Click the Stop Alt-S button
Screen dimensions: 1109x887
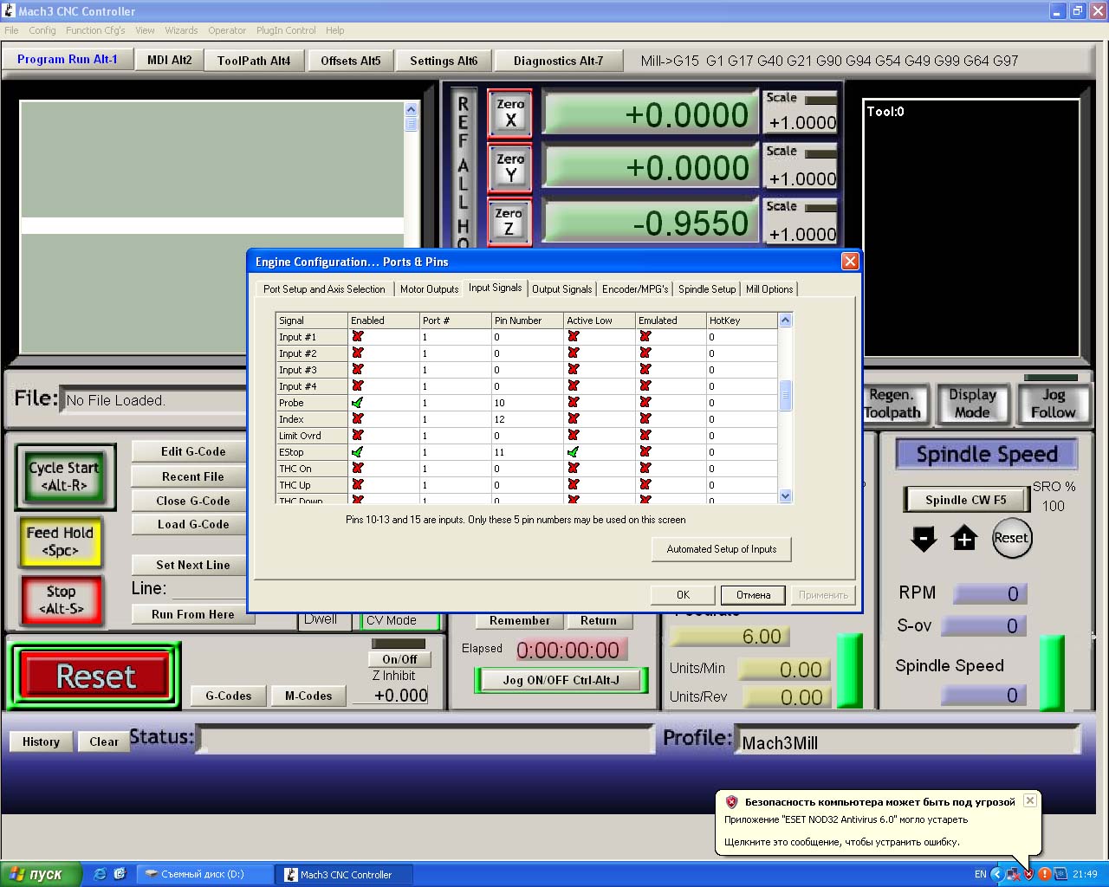(61, 599)
